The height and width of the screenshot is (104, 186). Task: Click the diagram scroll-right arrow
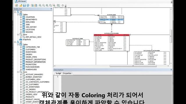tap(168, 66)
